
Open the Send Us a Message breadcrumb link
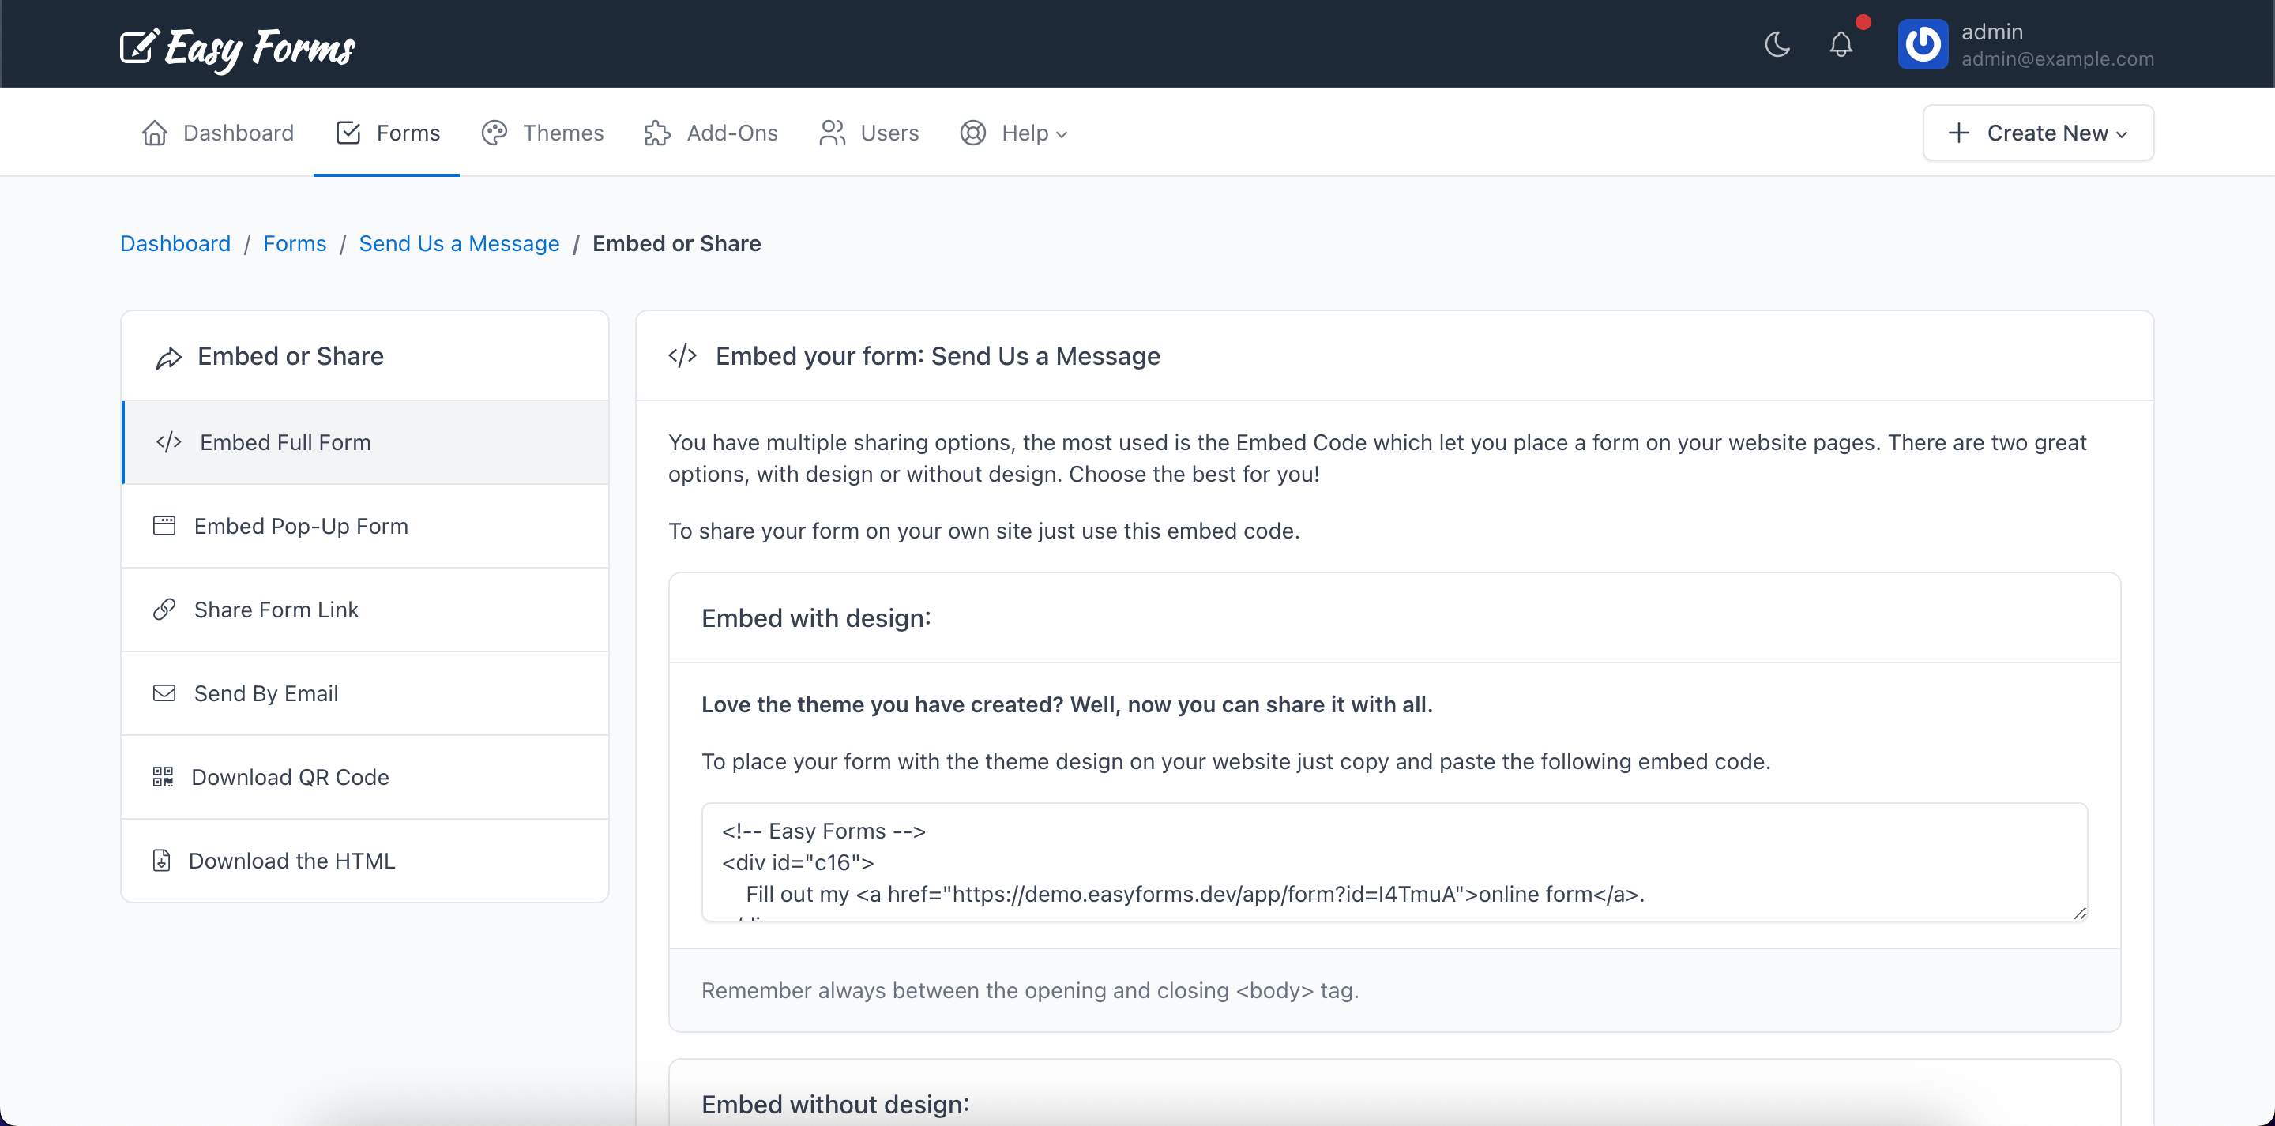pyautogui.click(x=458, y=243)
